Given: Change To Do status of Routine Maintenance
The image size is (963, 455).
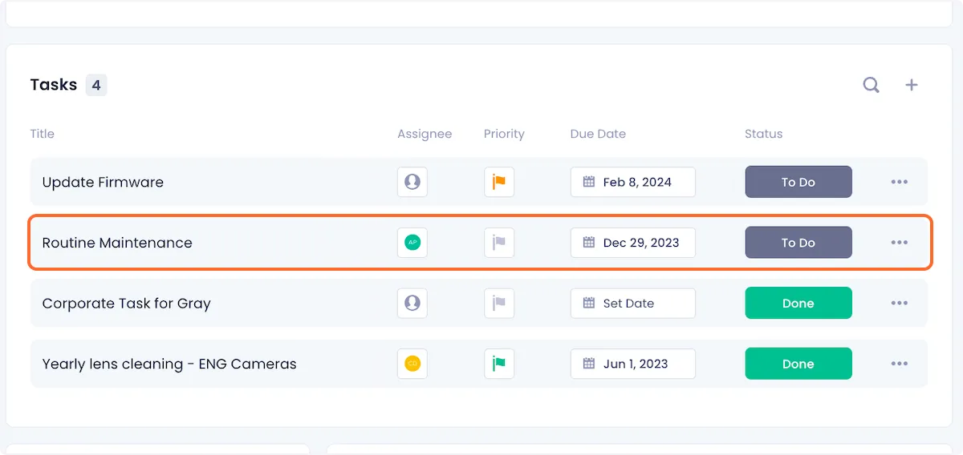Looking at the screenshot, I should [798, 243].
